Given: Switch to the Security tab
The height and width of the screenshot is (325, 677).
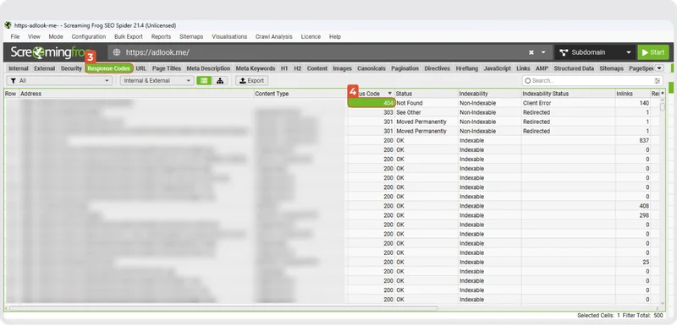Looking at the screenshot, I should (71, 68).
